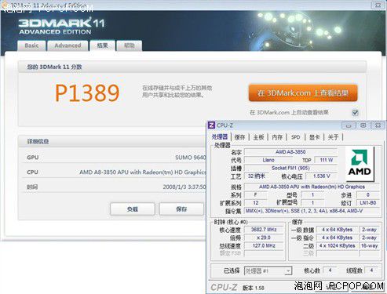
Task: Close the 3DMark 11 window
Action: pyautogui.click(x=378, y=5)
